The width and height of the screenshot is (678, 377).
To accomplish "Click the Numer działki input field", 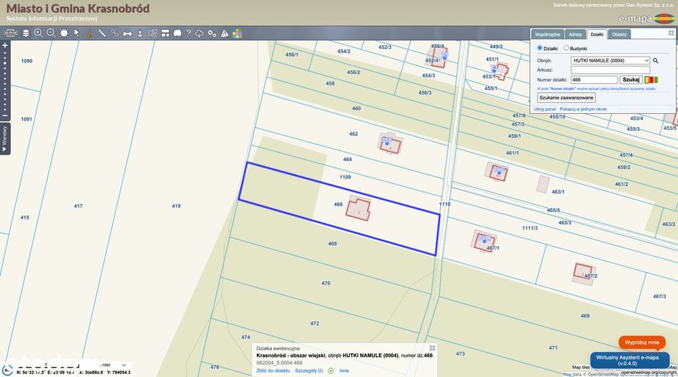I will (x=594, y=80).
